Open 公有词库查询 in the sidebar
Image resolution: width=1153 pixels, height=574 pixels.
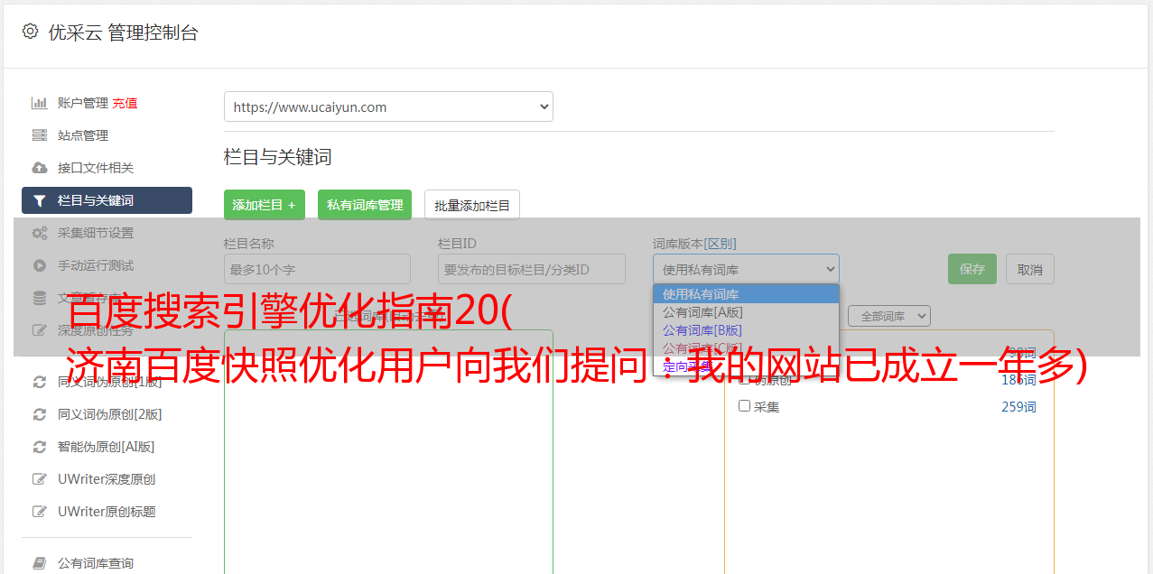click(x=96, y=563)
